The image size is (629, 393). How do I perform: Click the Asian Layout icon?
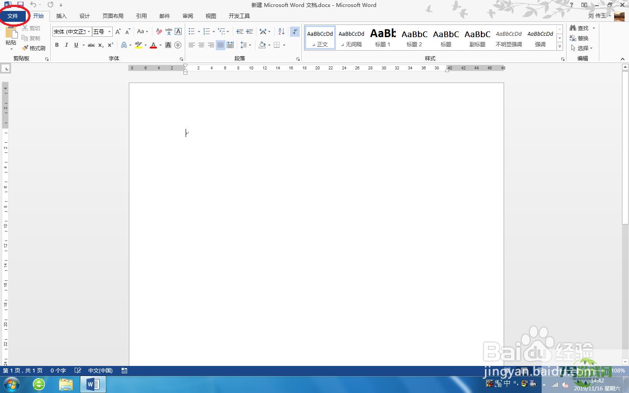263,31
